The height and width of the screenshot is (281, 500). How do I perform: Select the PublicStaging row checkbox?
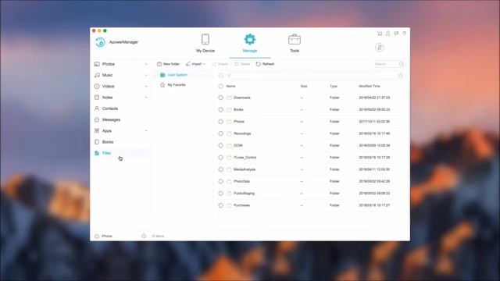pos(220,194)
